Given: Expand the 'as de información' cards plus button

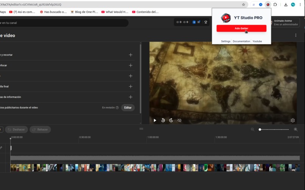Looking at the screenshot, I should pos(131,97).
